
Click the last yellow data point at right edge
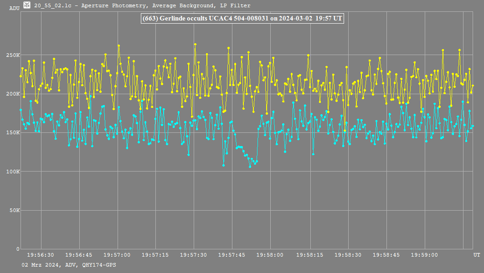tap(473, 86)
